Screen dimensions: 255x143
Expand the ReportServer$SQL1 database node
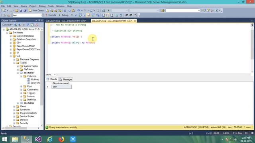(x=11, y=46)
